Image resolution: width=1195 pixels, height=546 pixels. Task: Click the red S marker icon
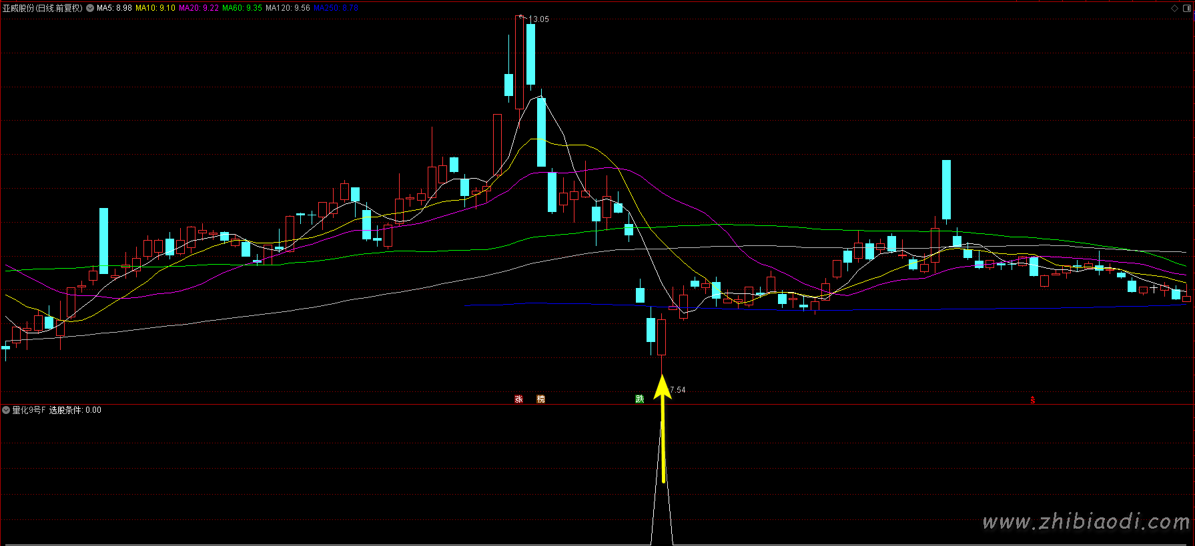click(1032, 401)
